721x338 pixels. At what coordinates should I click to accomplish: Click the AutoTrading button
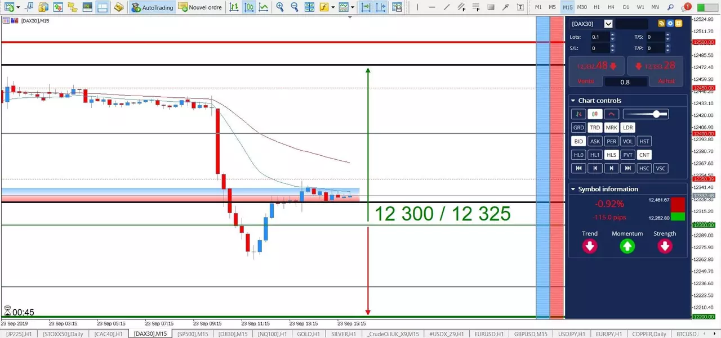[152, 7]
